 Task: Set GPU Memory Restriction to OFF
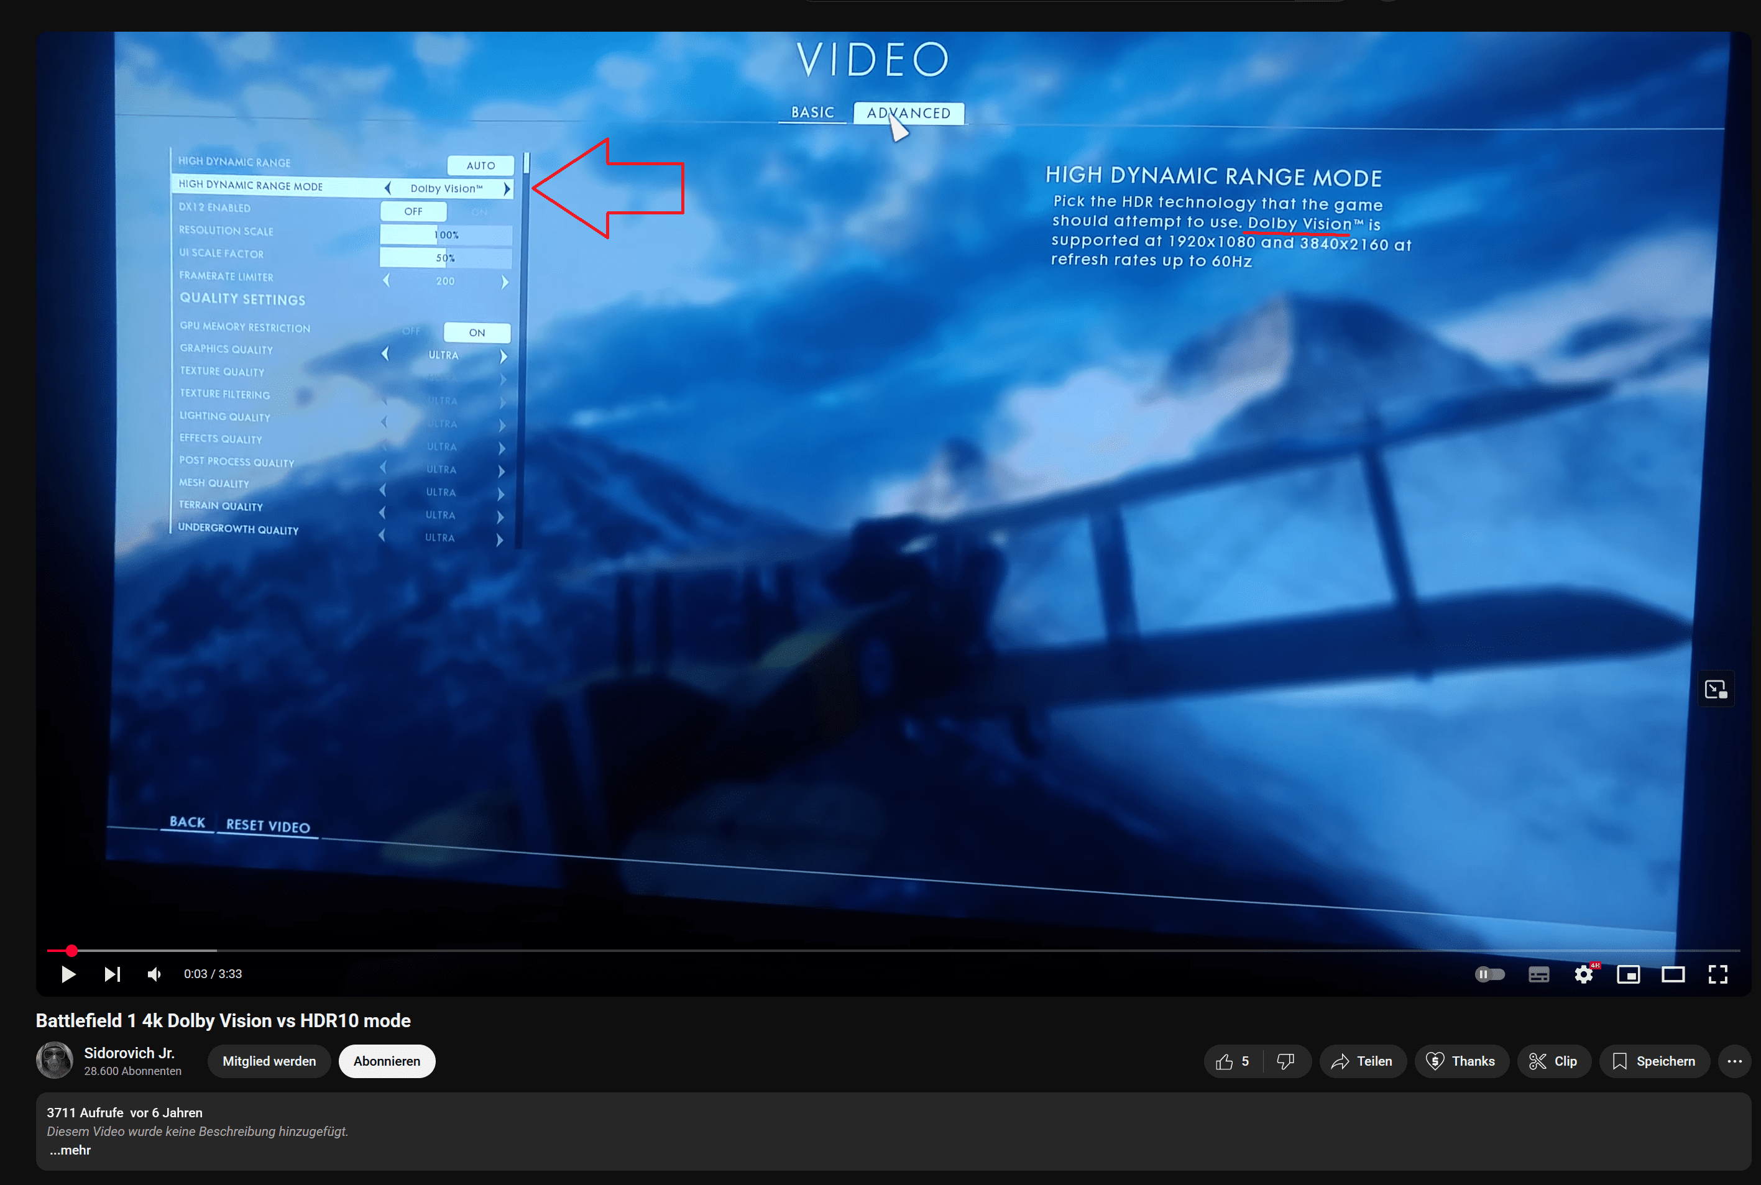point(411,331)
